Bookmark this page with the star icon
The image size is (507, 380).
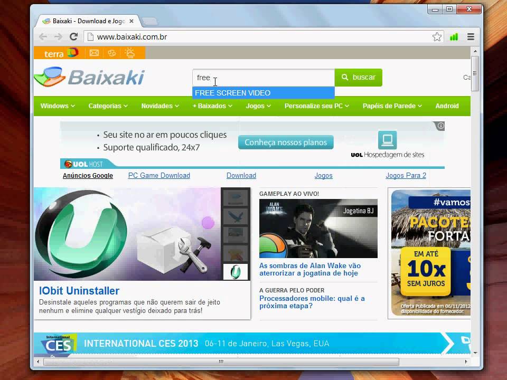[437, 37]
